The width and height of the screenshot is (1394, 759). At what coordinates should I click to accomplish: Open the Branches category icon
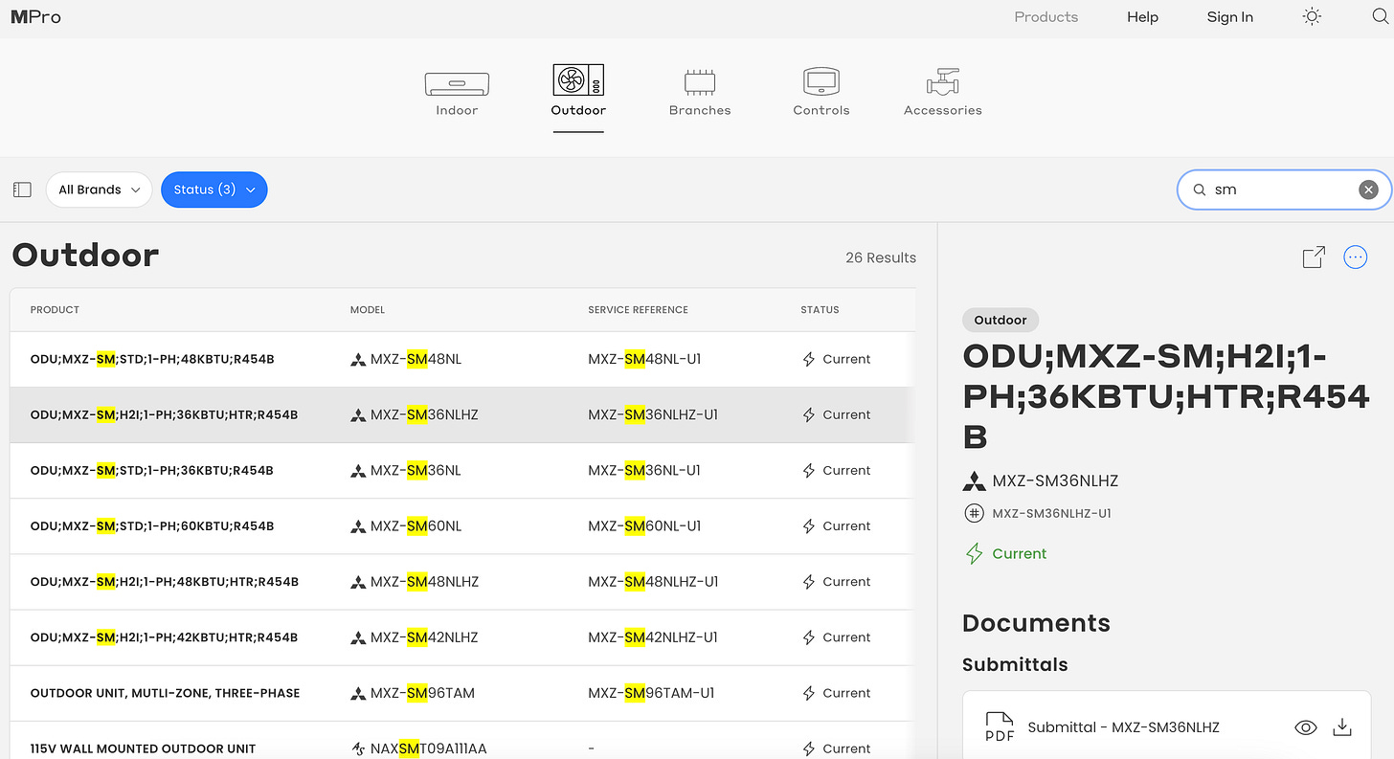coord(700,82)
